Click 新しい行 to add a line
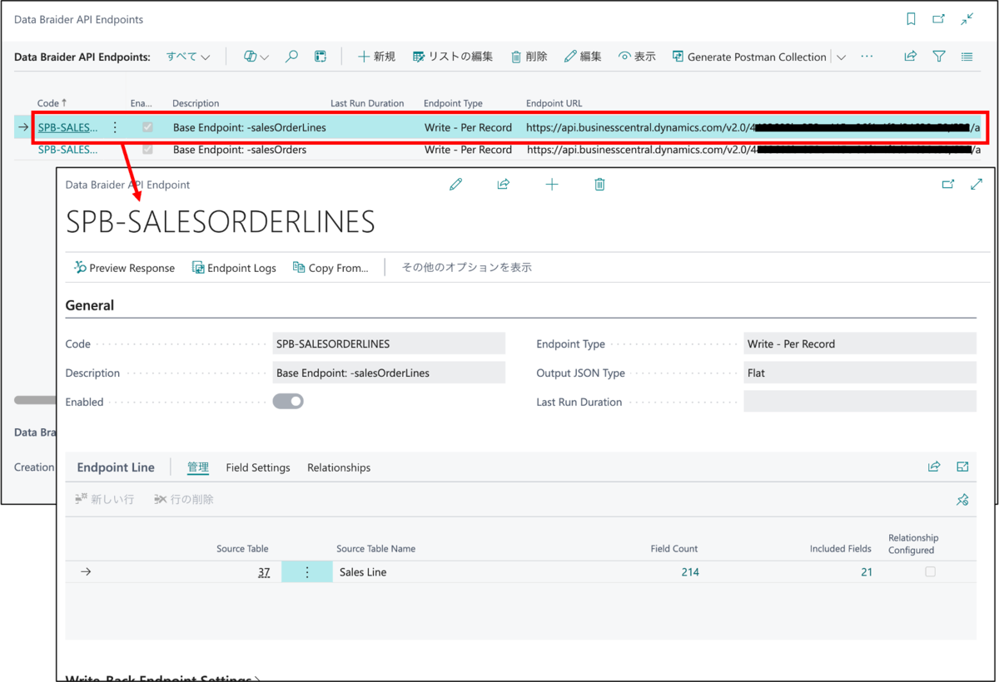 pyautogui.click(x=105, y=499)
